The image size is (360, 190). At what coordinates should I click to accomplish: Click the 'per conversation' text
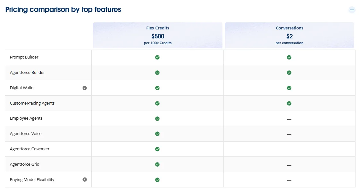click(x=289, y=43)
